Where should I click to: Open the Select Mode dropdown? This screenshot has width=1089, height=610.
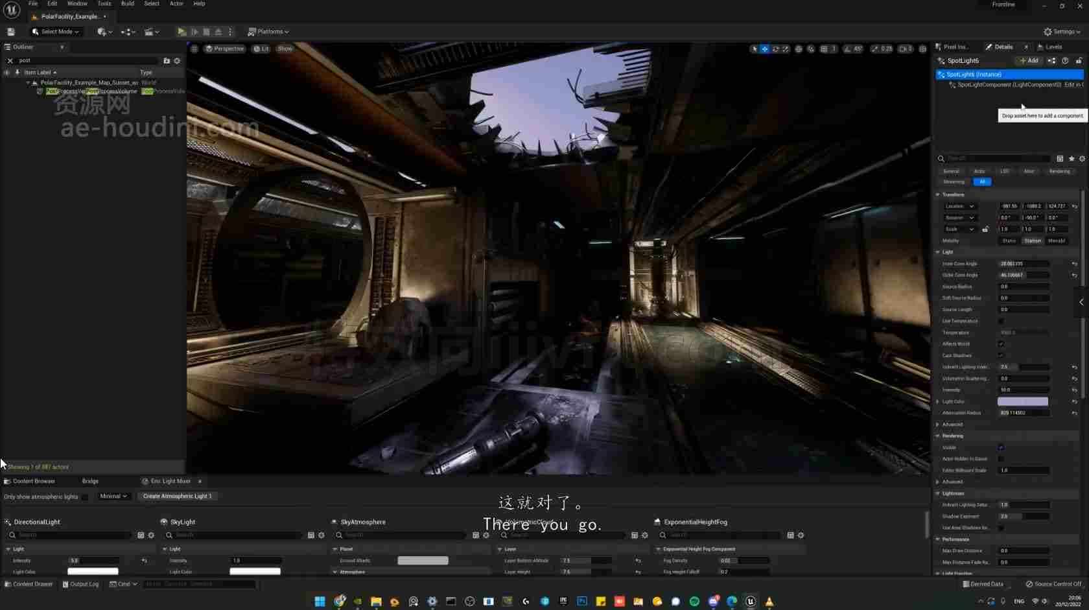56,32
